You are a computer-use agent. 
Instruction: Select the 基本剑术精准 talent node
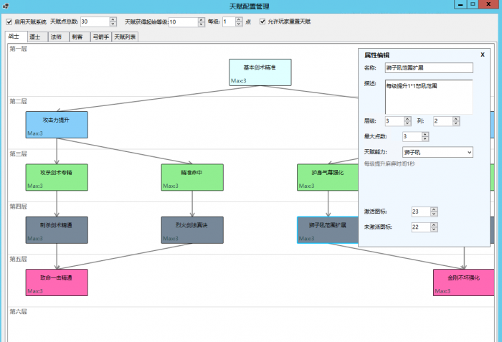click(260, 72)
